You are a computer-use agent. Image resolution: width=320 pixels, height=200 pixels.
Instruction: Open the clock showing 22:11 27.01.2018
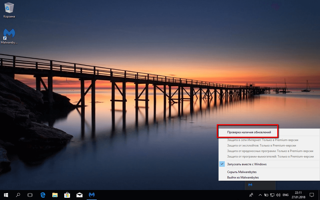[x=298, y=195]
